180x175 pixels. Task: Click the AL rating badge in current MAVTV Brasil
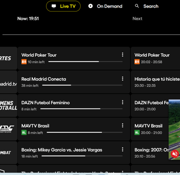point(24,132)
